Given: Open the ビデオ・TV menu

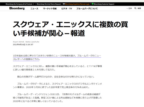Looking at the screenshot, I should tap(67, 9).
